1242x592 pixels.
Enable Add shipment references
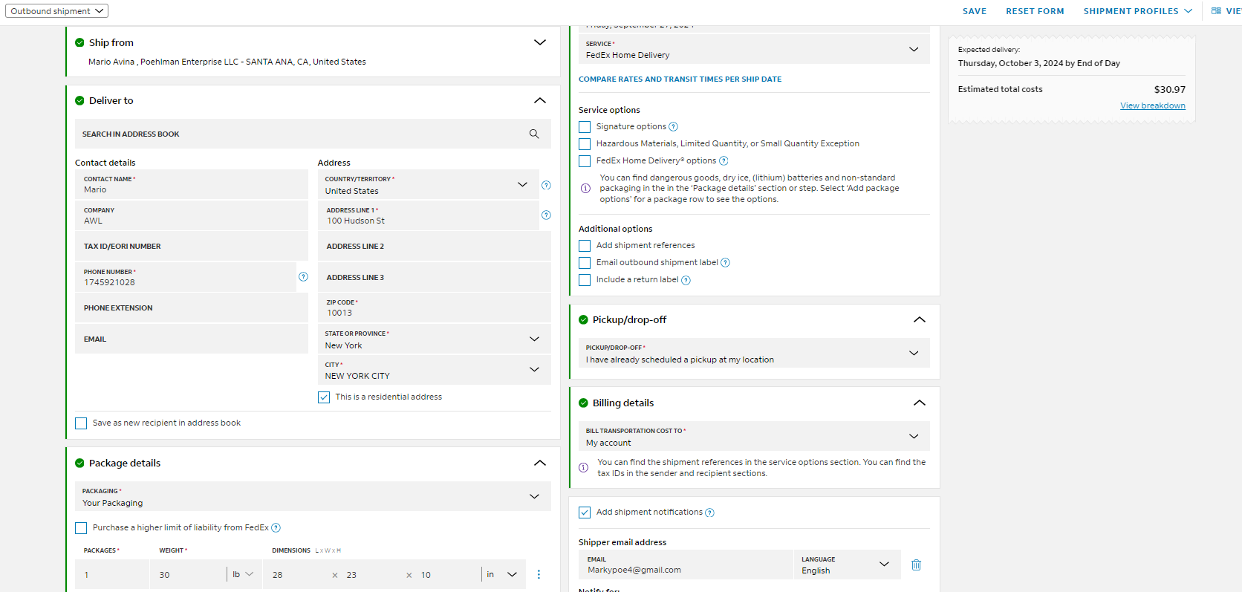pos(585,246)
